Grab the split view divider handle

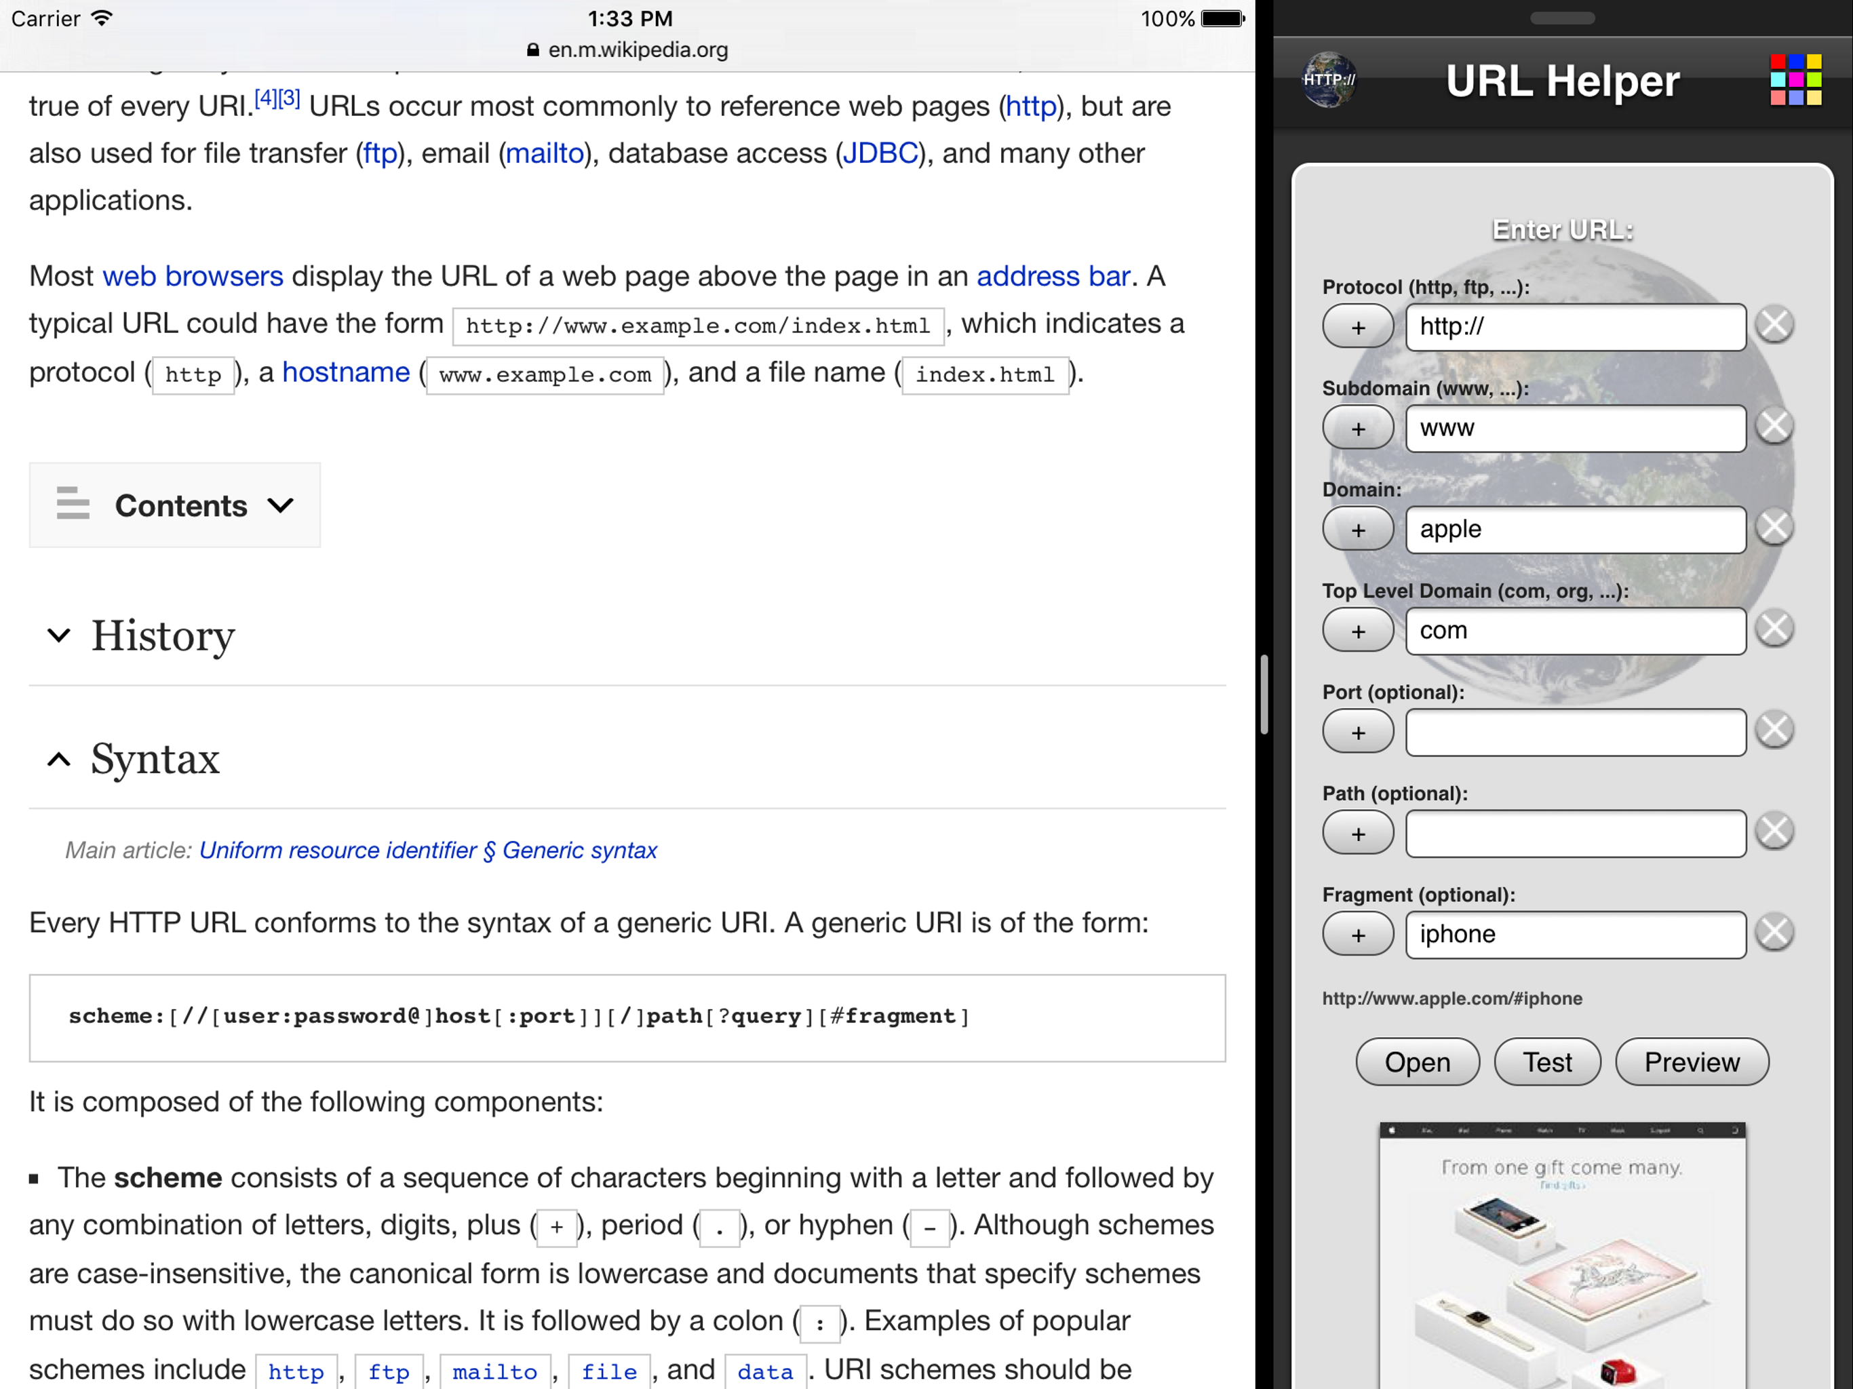click(1264, 694)
